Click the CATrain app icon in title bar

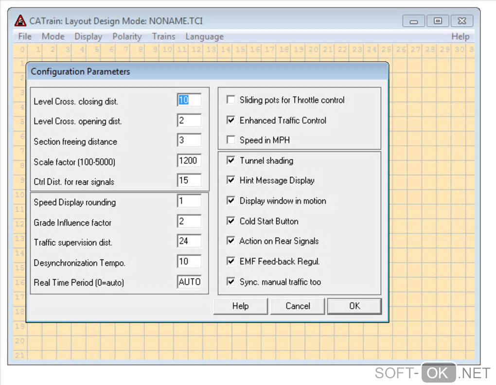[x=20, y=21]
